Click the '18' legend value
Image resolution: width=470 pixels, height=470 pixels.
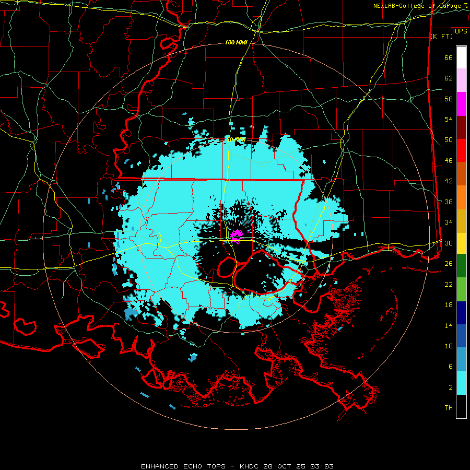click(x=449, y=305)
